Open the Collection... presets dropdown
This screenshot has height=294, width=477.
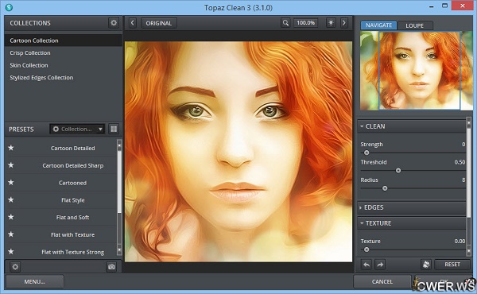coord(77,129)
